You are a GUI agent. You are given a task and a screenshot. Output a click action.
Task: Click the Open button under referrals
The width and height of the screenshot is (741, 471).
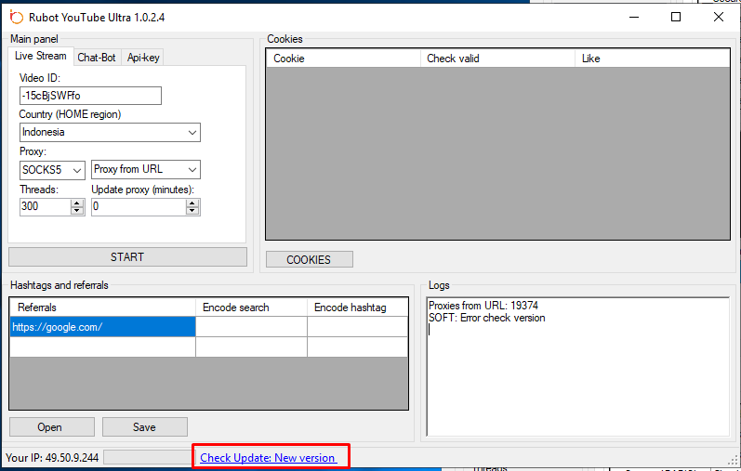(51, 427)
